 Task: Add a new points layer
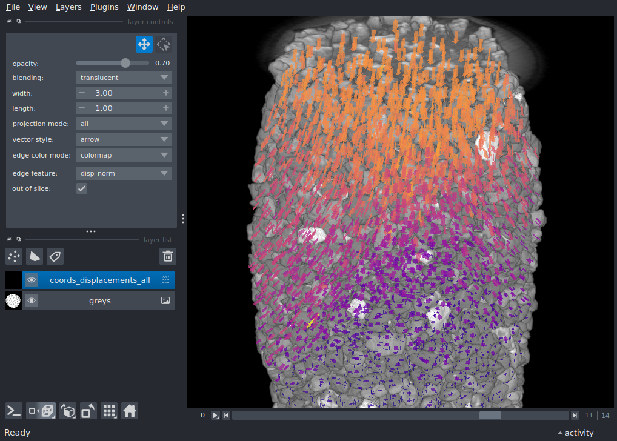[x=14, y=256]
